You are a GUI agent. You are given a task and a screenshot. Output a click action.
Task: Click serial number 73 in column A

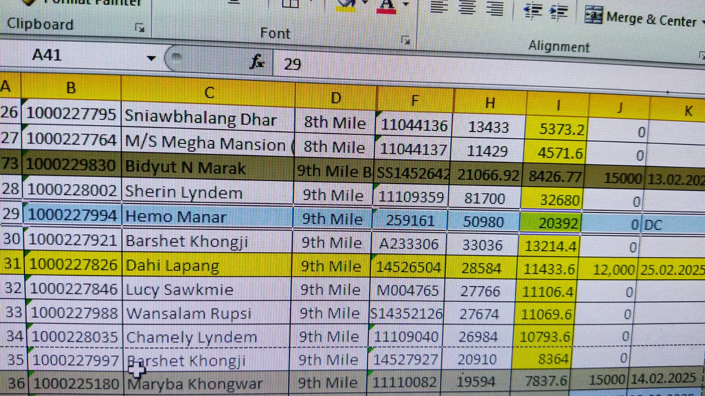click(x=11, y=163)
